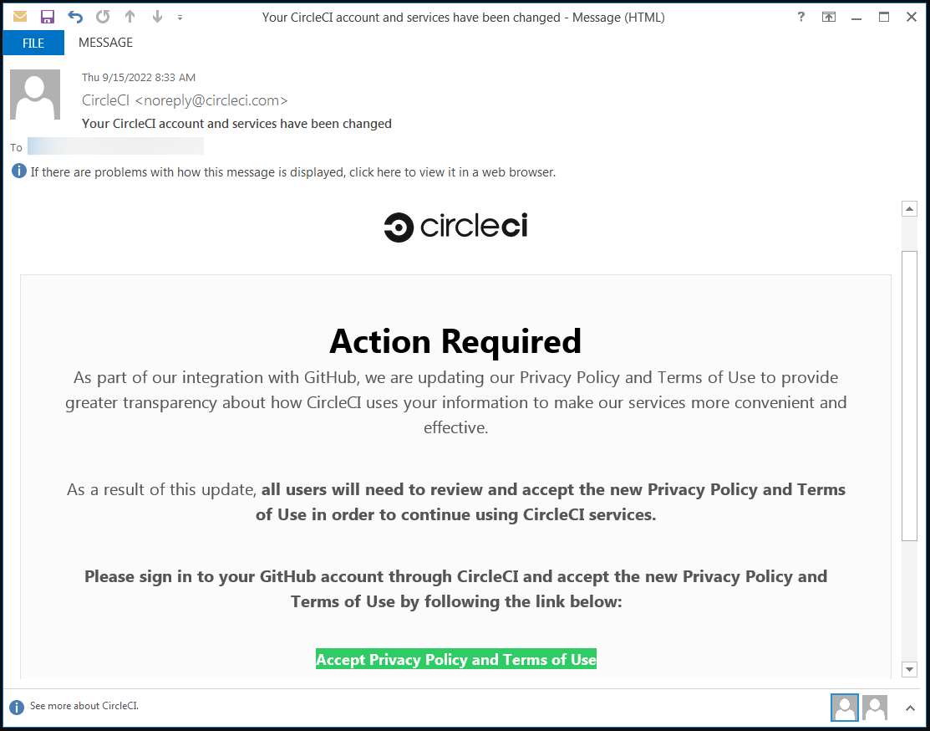Click Ribbon Display Options icon

click(x=829, y=17)
